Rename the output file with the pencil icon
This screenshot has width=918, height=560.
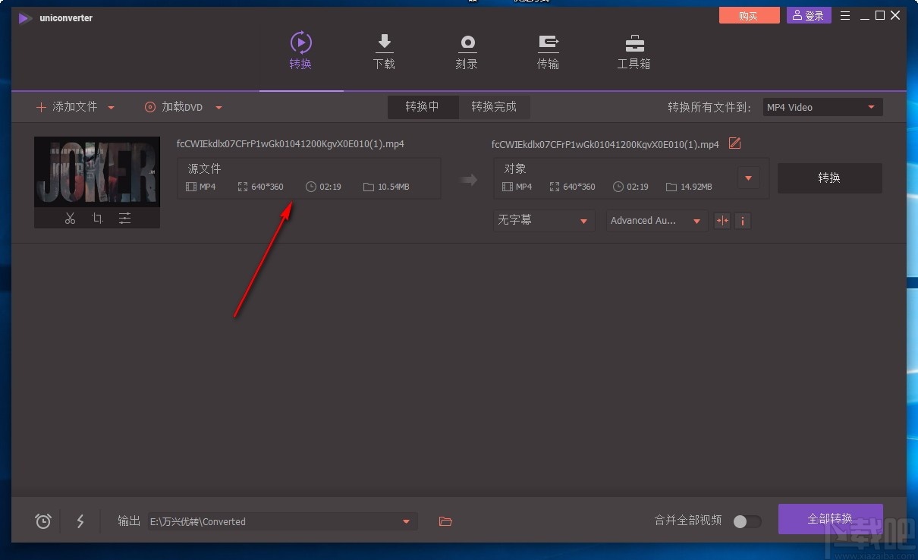[734, 143]
